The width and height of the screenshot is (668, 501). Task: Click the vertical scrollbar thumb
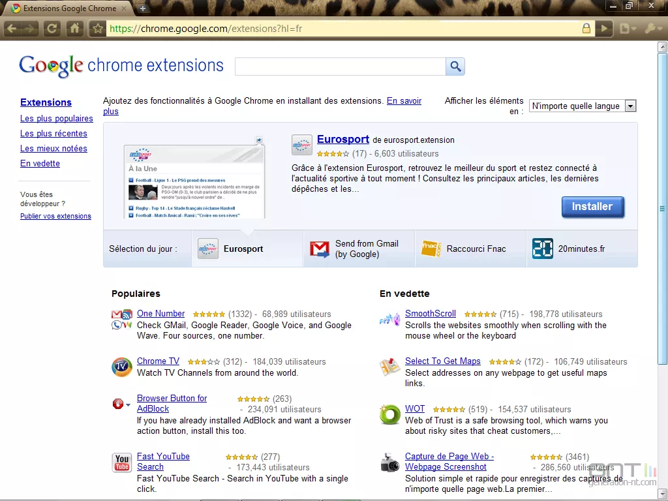662,208
